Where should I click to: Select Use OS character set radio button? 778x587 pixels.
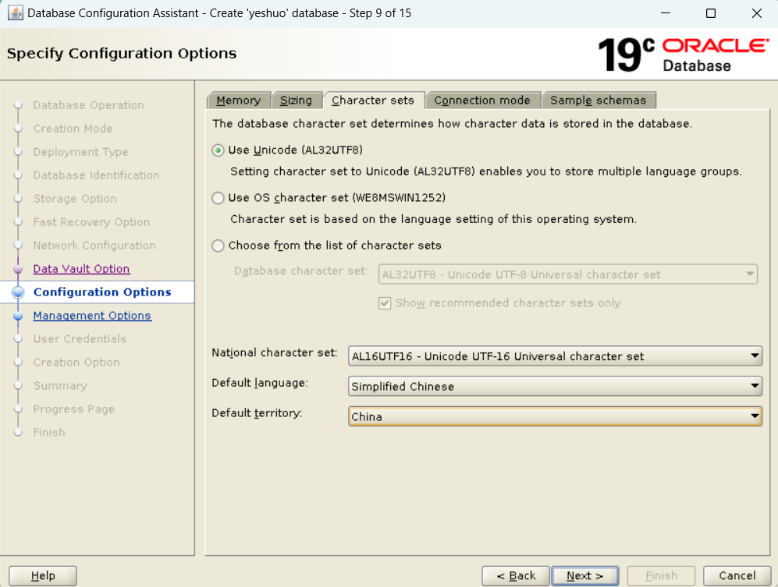(218, 198)
